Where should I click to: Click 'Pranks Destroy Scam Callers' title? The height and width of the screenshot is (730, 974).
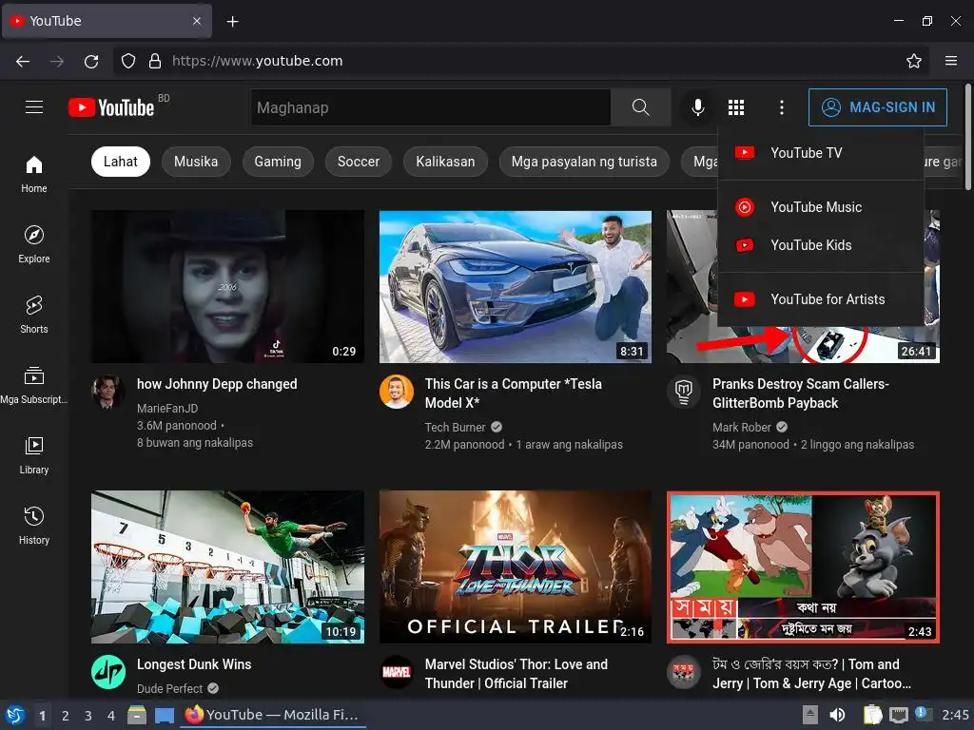pos(801,393)
